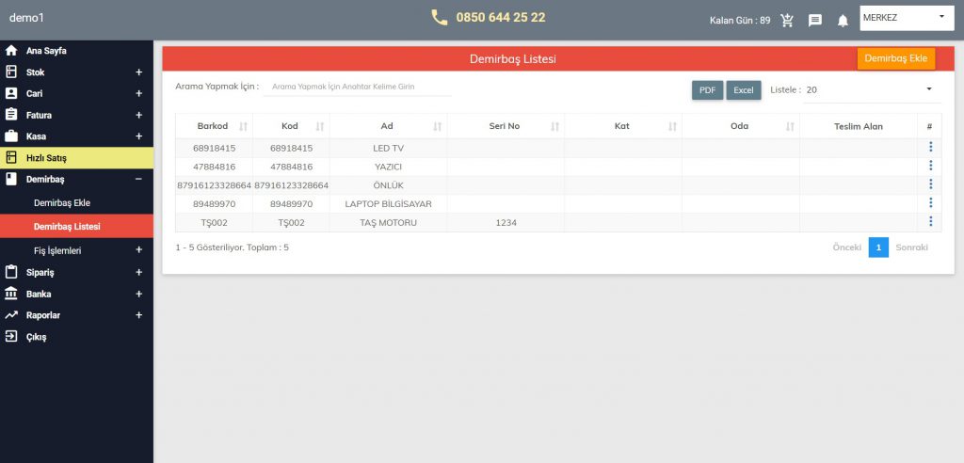
Task: Click the keyword search input field
Action: (358, 87)
